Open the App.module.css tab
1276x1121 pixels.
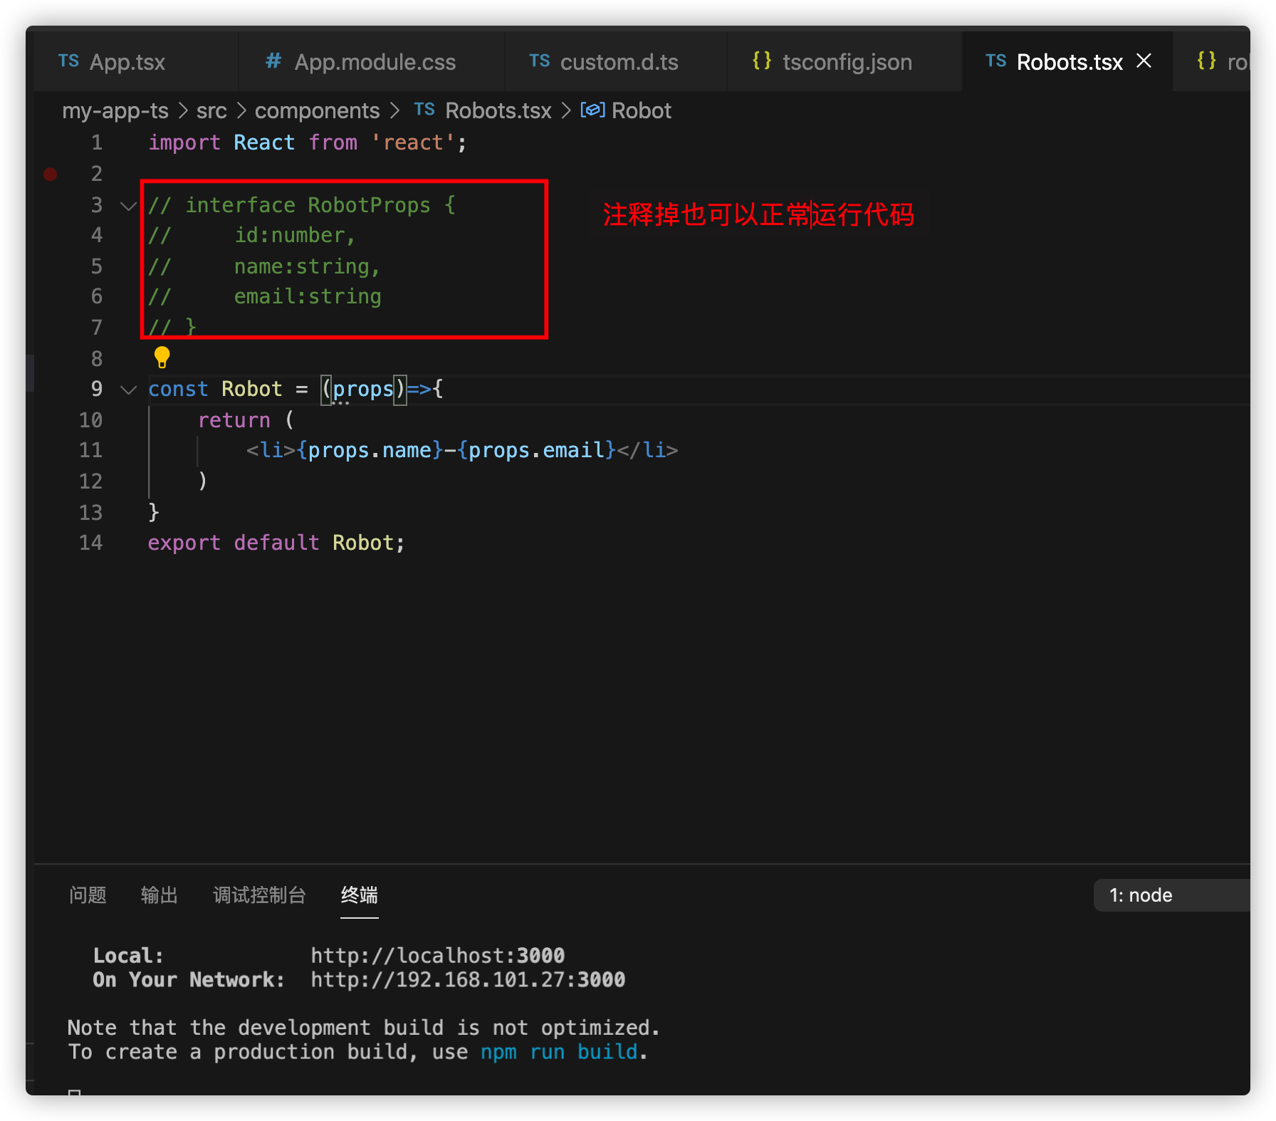372,62
